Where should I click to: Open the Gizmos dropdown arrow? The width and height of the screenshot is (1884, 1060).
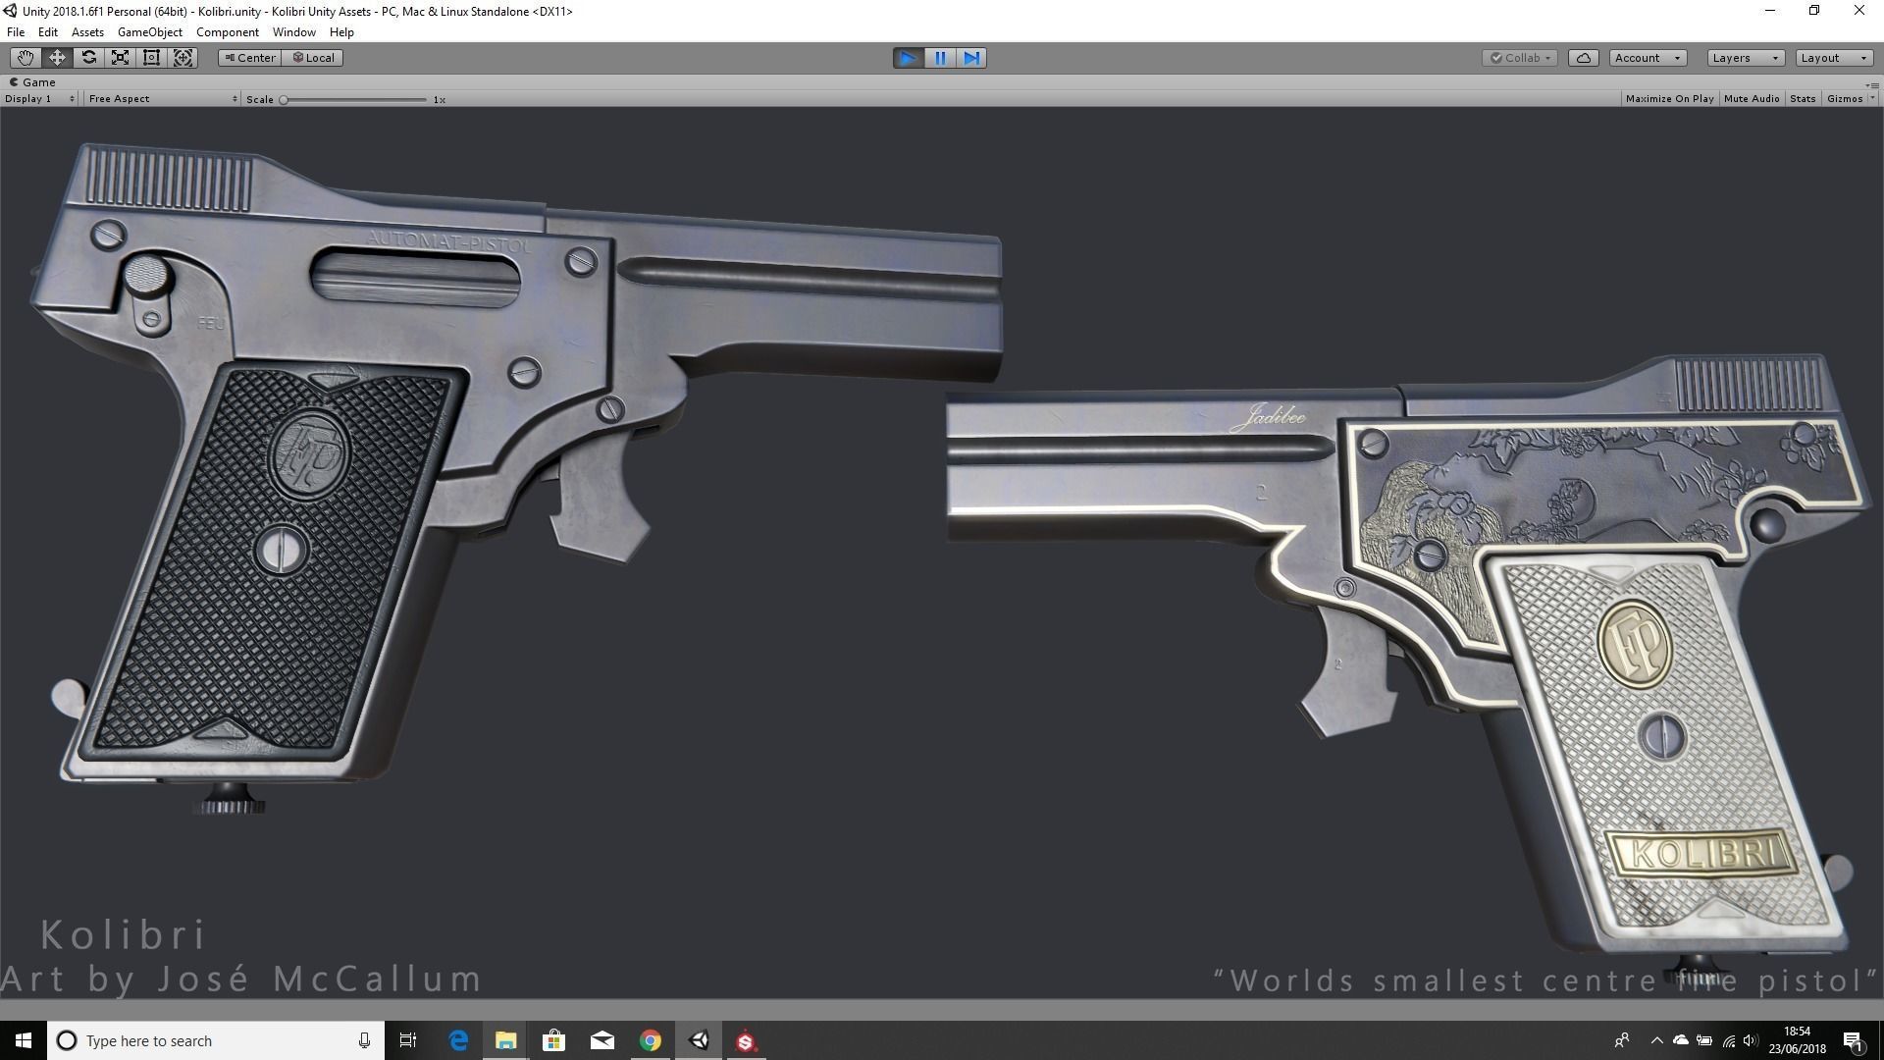point(1872,99)
